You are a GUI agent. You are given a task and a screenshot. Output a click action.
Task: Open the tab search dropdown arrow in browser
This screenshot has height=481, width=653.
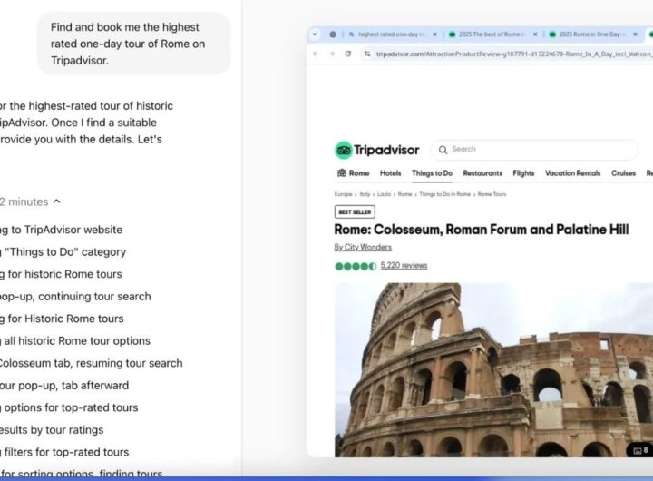click(x=316, y=34)
